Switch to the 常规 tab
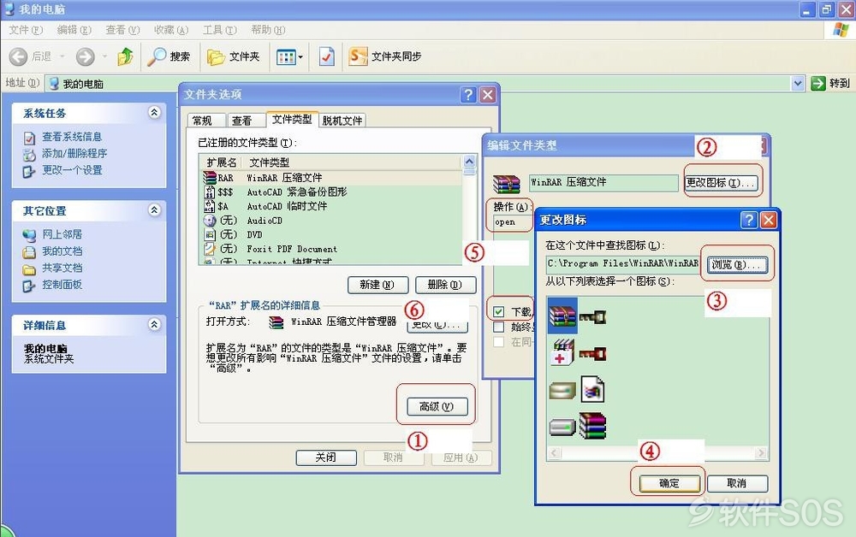Screen dimensions: 856x537 [205, 121]
